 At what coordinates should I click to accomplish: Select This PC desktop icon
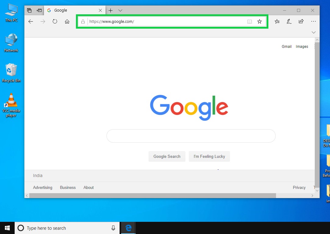click(11, 13)
